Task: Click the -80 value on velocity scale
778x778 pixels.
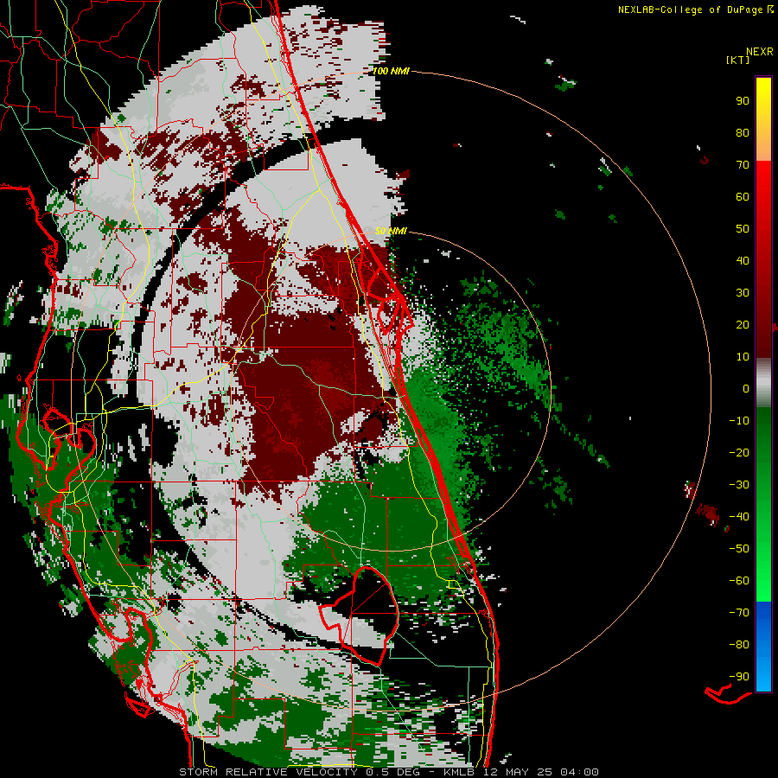Action: pyautogui.click(x=739, y=645)
